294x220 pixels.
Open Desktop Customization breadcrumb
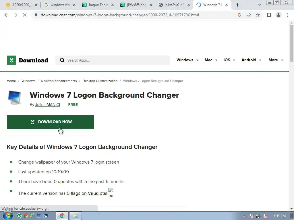tap(100, 81)
